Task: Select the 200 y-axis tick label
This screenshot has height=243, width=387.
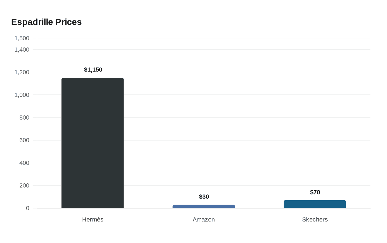Action: [x=24, y=185]
